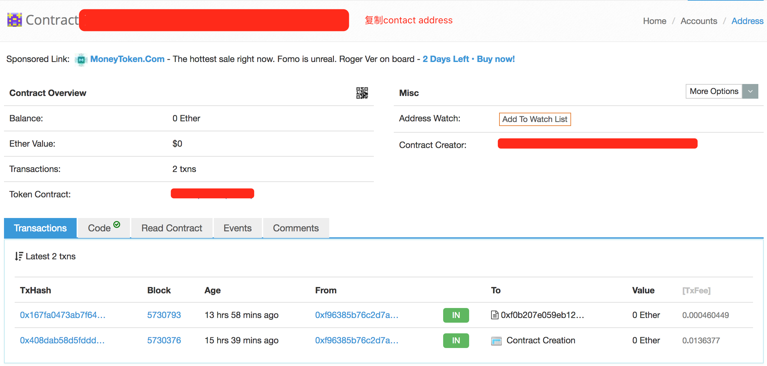Screen dimensions: 767x366
Task: Open transaction hash 0x167fa0473ab7f64
Action: 63,315
